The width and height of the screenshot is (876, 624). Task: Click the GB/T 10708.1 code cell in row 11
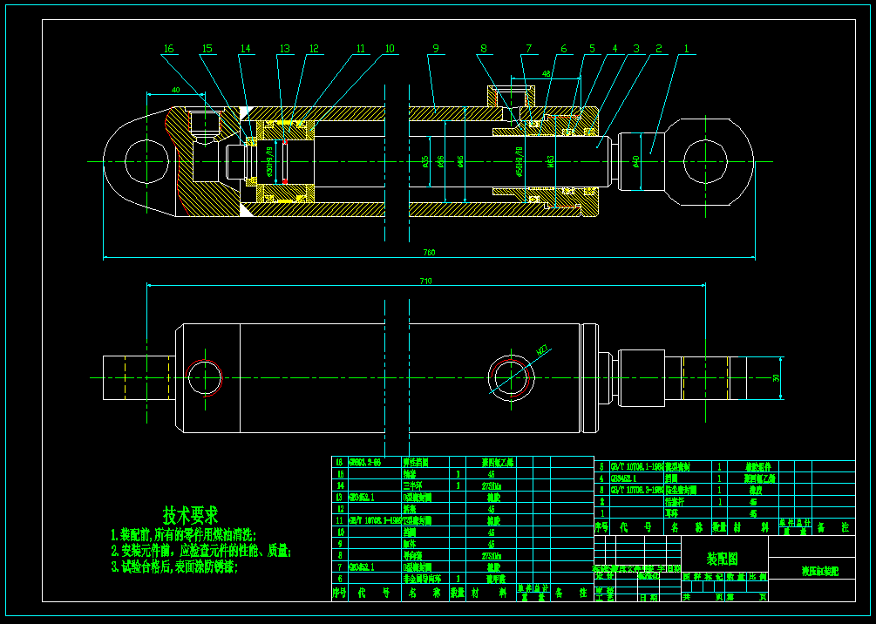coord(374,520)
